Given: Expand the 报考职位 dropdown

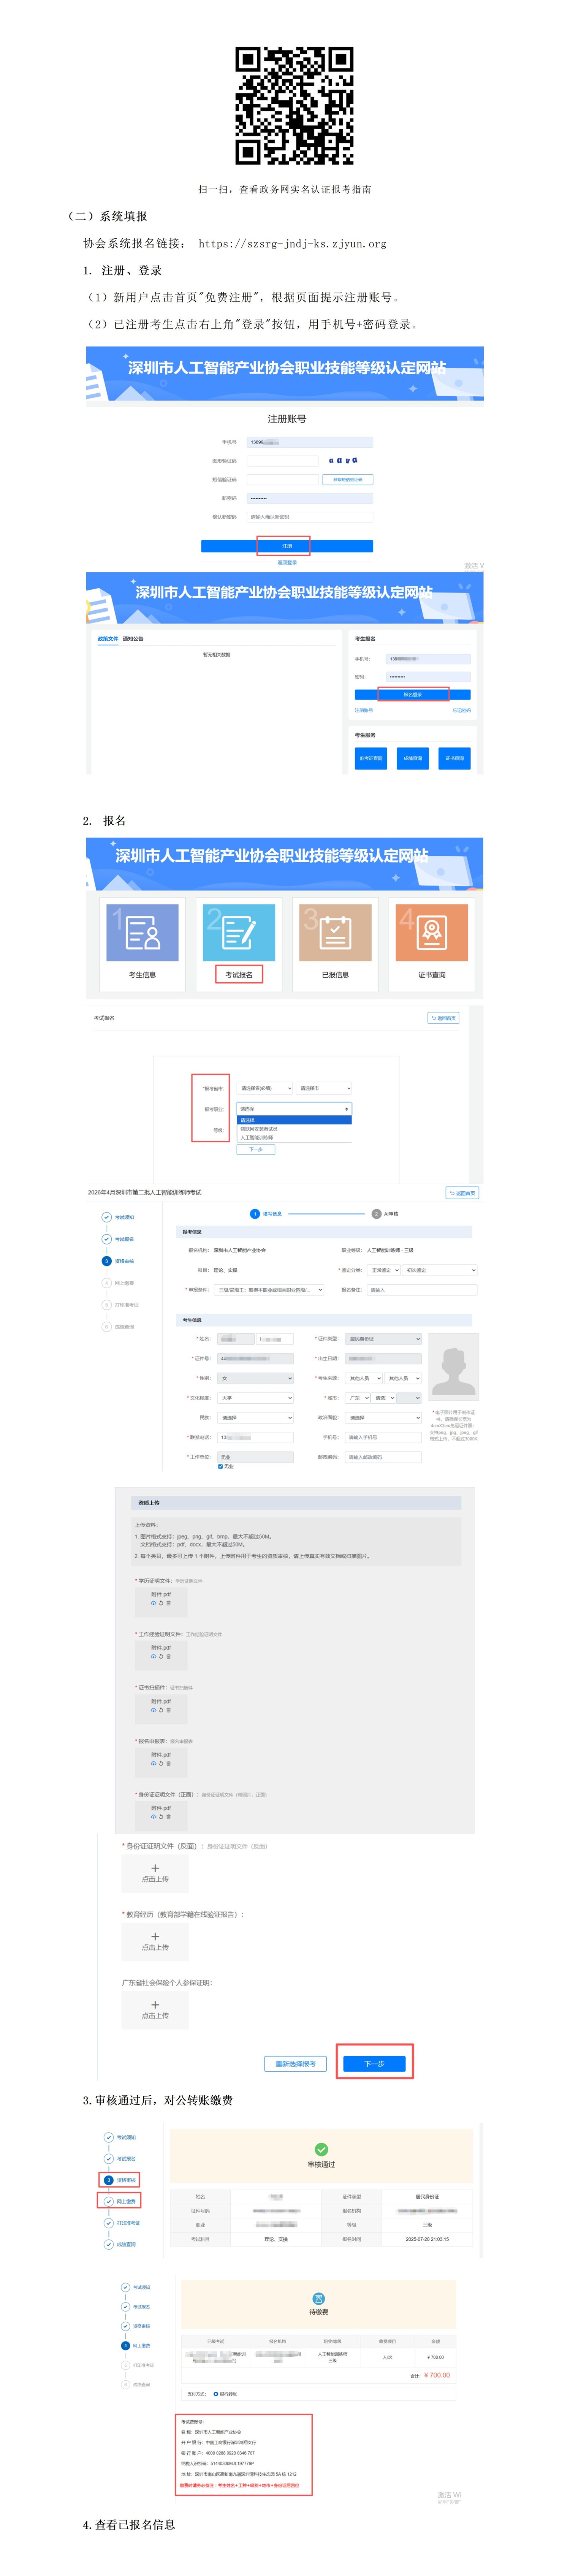Looking at the screenshot, I should 294,1109.
